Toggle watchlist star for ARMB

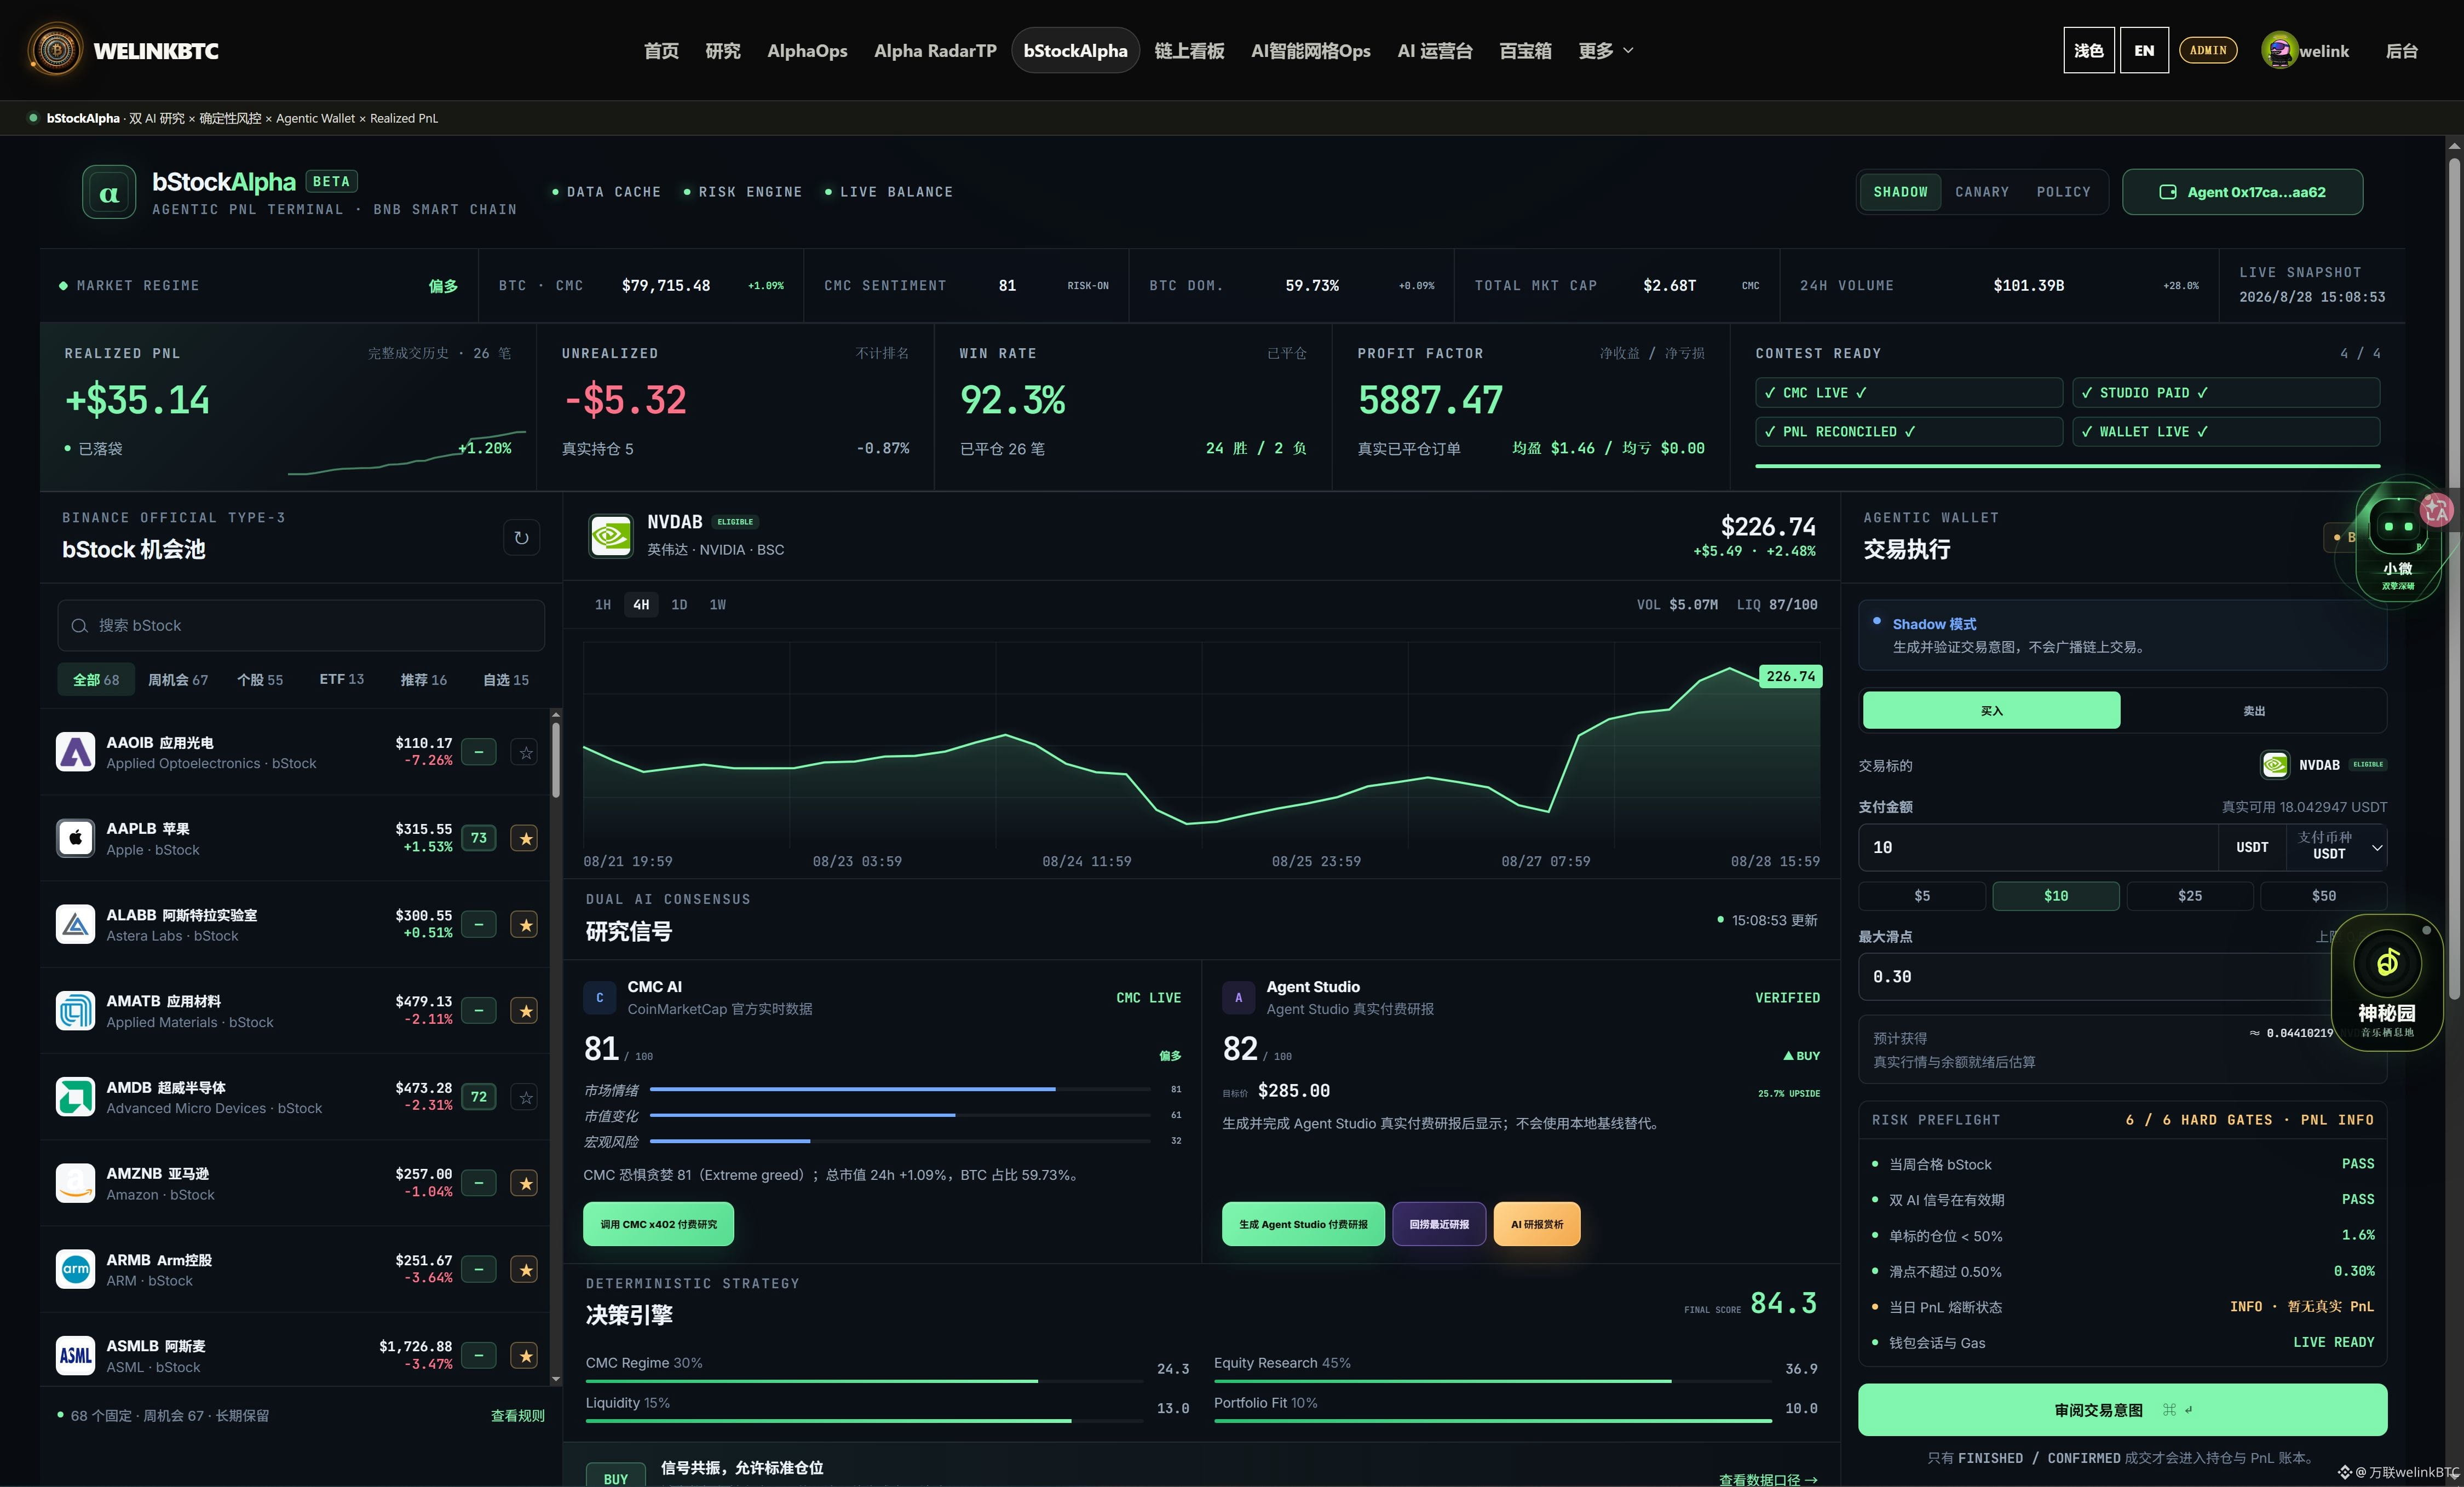(526, 1270)
